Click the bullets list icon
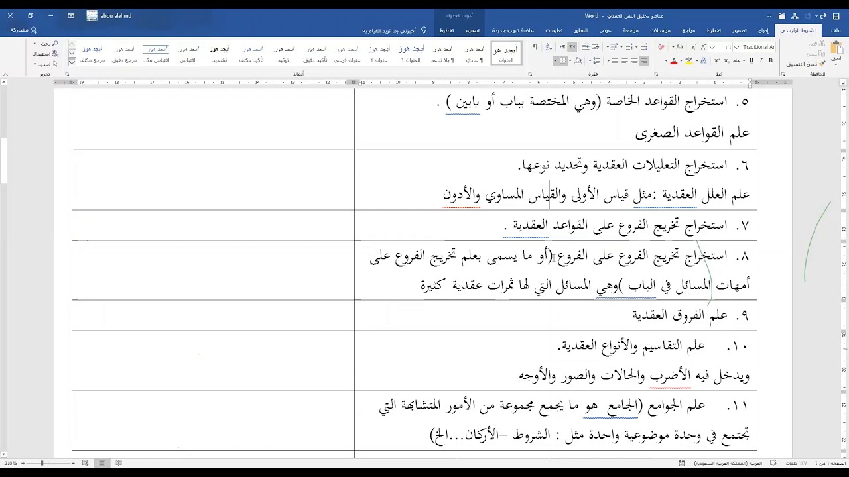 644,47
